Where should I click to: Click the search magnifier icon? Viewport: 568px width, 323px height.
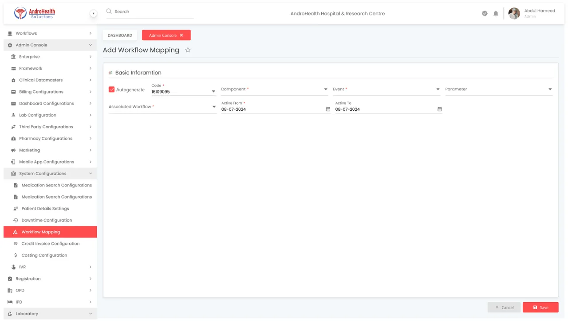click(109, 12)
